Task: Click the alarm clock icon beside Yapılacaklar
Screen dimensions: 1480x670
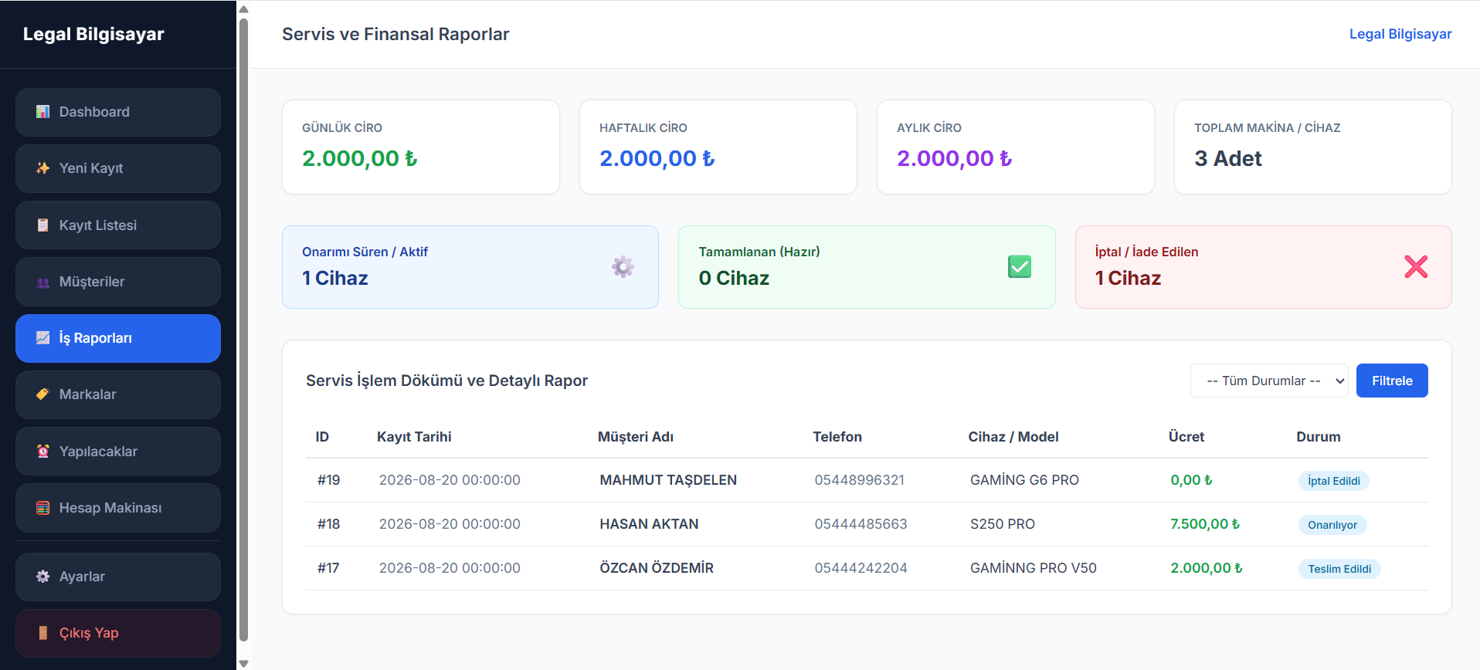Action: [x=43, y=452]
